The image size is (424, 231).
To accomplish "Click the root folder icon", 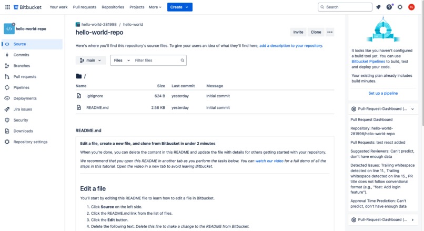I will pyautogui.click(x=79, y=76).
